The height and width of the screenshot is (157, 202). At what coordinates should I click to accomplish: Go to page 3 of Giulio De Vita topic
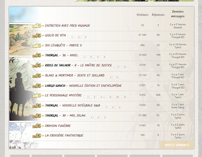85,37
